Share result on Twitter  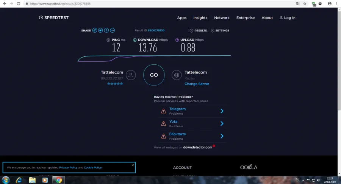click(100, 30)
